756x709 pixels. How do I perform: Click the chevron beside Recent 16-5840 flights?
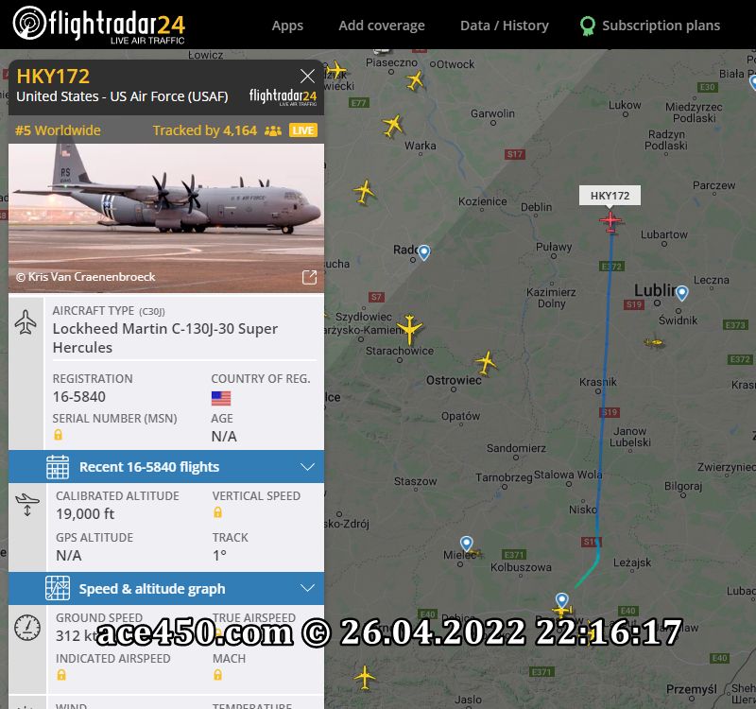point(308,467)
